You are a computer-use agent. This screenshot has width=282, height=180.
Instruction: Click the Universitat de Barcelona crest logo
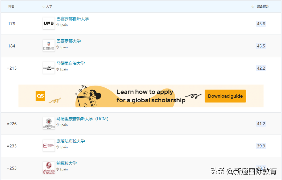[48, 45]
